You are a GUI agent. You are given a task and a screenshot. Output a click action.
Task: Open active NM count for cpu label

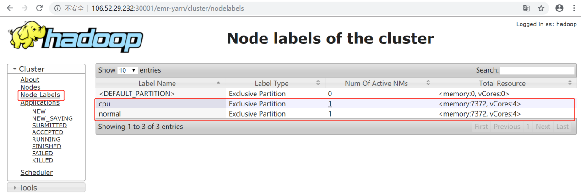tap(330, 104)
